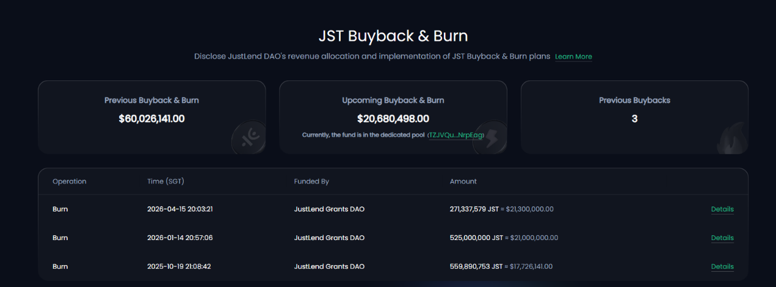View Details for the 2026-04-15 burn
This screenshot has height=287, width=776.
pos(722,209)
